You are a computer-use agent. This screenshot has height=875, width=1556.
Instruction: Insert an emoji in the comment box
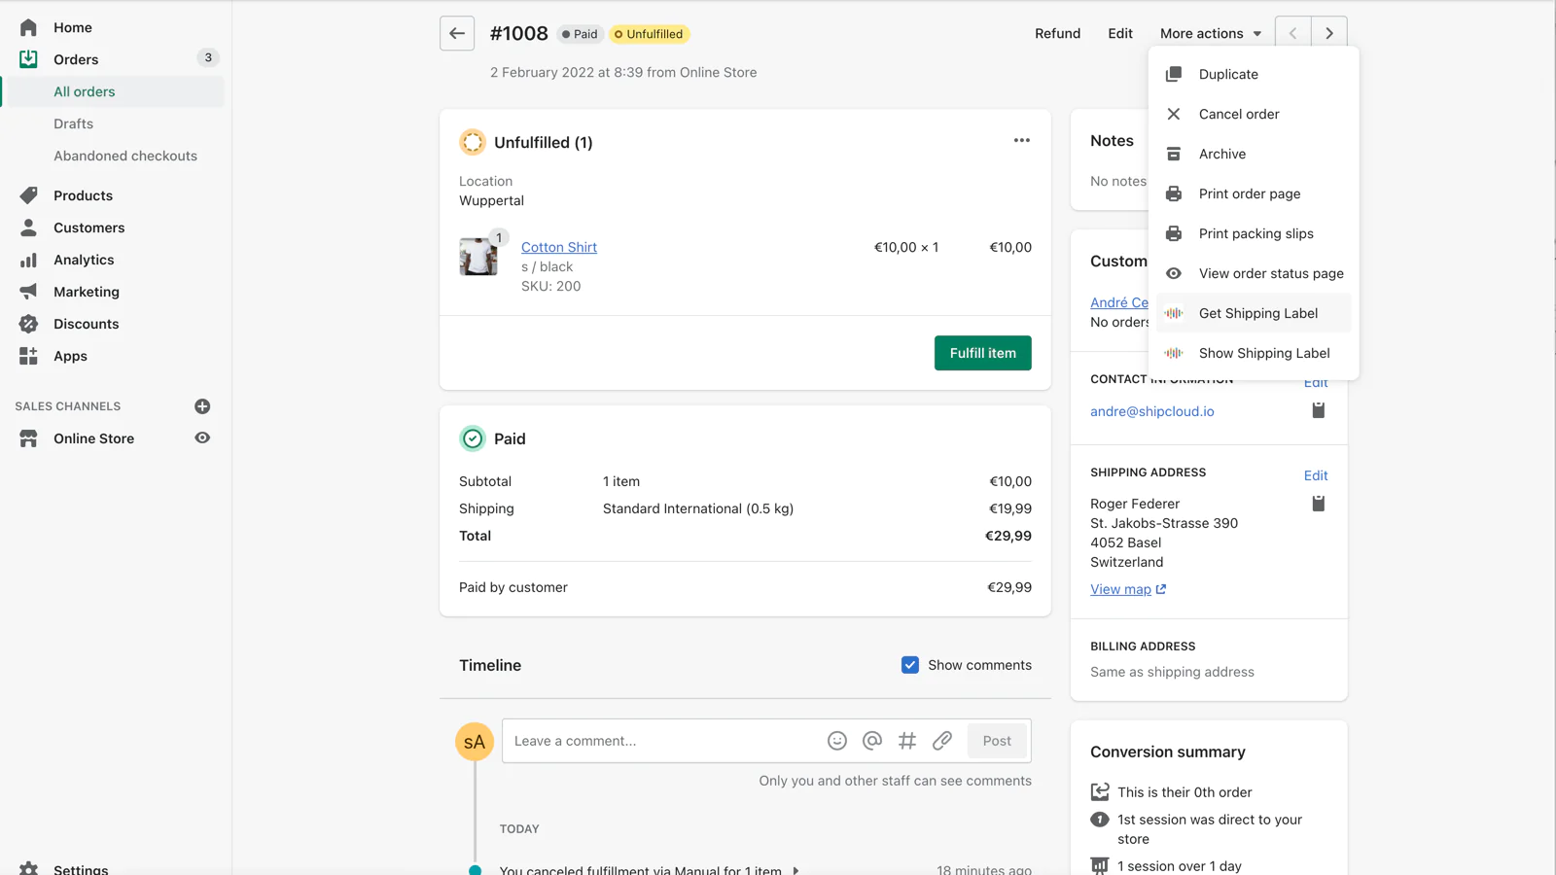click(836, 741)
